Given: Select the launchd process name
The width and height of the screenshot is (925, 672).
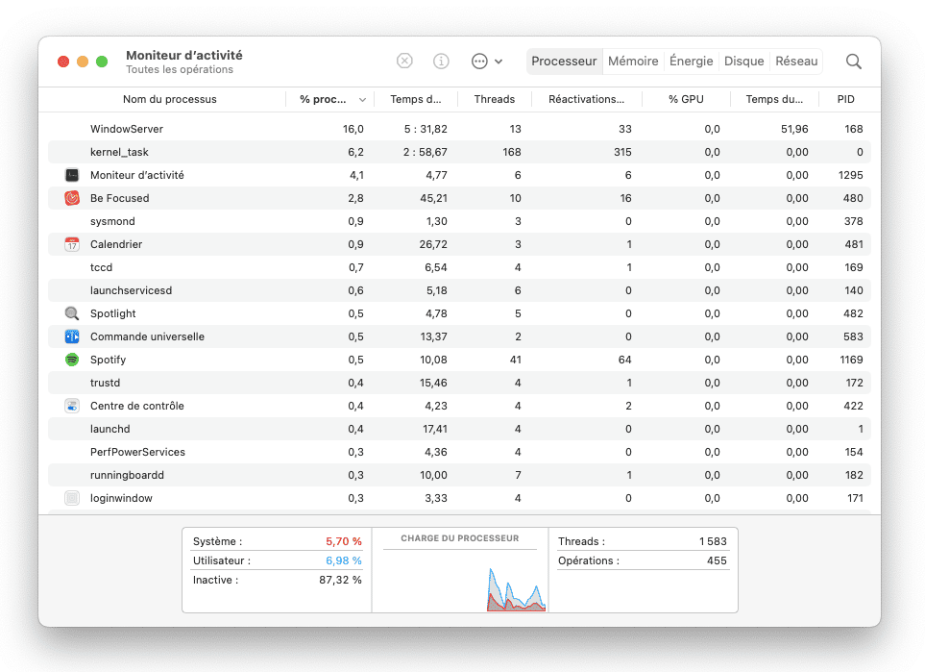Looking at the screenshot, I should [110, 429].
